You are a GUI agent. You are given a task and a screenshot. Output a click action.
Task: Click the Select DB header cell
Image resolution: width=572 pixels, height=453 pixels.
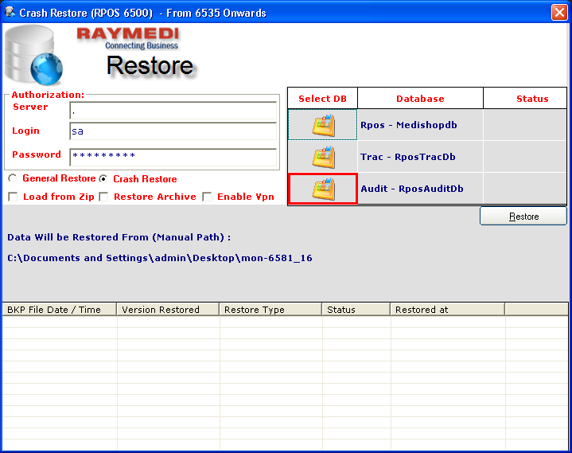(322, 98)
